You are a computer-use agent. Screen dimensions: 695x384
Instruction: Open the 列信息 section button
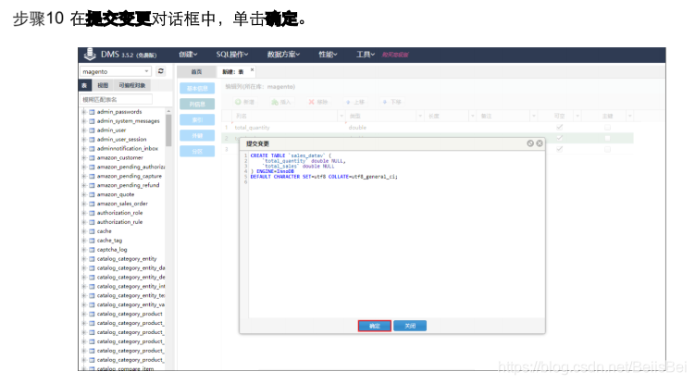tap(197, 105)
